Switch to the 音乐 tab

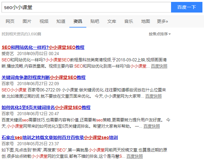tap(129, 21)
